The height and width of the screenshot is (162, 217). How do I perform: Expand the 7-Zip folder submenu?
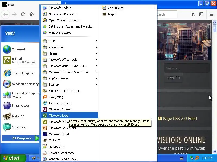tap(69, 41)
